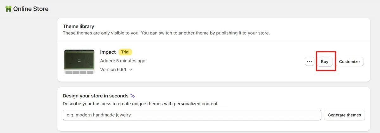Click the Online Store green shop icon
Viewport: 380px width, 133px height.
point(9,9)
